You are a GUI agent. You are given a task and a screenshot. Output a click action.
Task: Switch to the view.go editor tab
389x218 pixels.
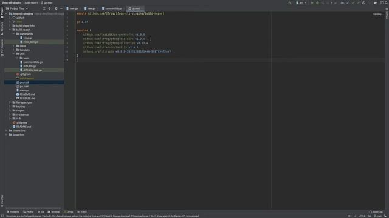point(90,8)
